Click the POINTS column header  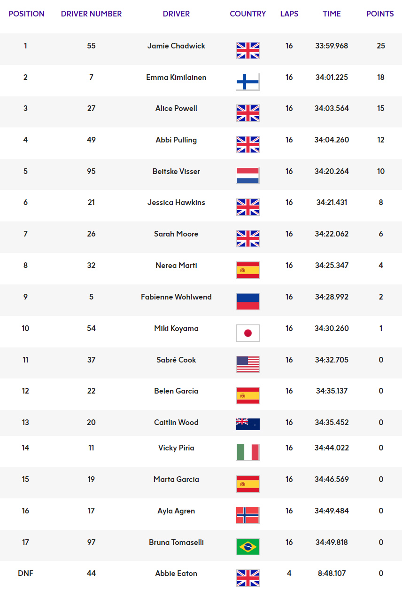point(380,14)
